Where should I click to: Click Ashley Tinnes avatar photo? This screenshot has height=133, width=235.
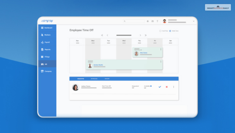(76, 87)
